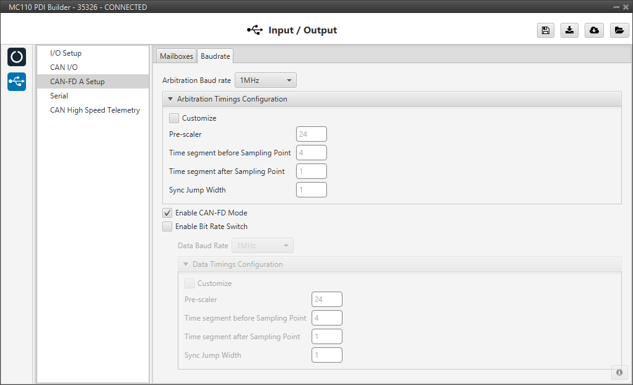This screenshot has width=633, height=385.
Task: Open I/O Setup in the side list
Action: [x=66, y=53]
